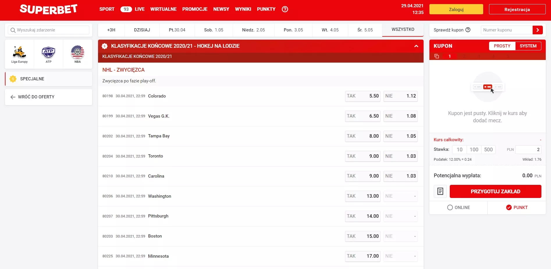
Task: Filter events by +3H tab
Action: [x=111, y=30]
